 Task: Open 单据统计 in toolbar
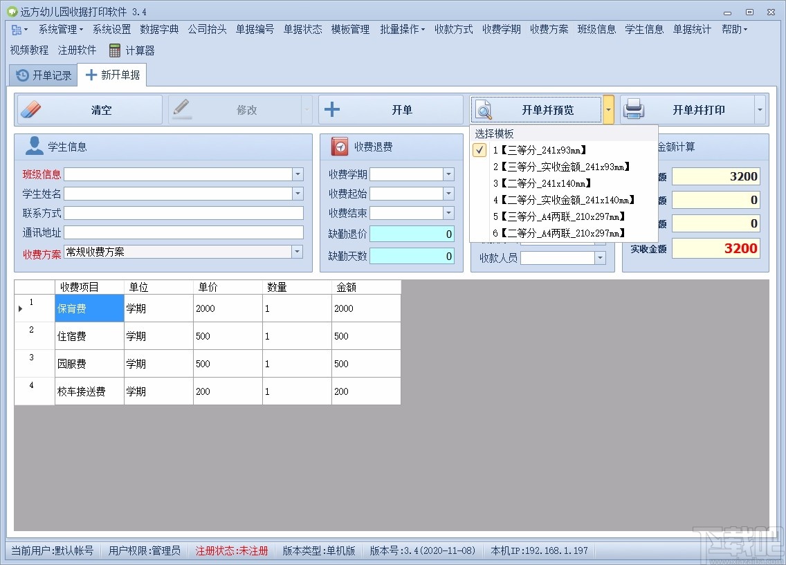point(693,30)
